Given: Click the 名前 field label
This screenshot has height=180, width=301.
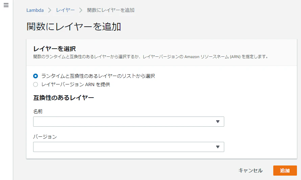Looking at the screenshot, I should point(38,111).
